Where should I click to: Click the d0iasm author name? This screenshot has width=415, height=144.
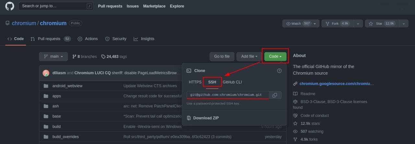click(x=59, y=73)
